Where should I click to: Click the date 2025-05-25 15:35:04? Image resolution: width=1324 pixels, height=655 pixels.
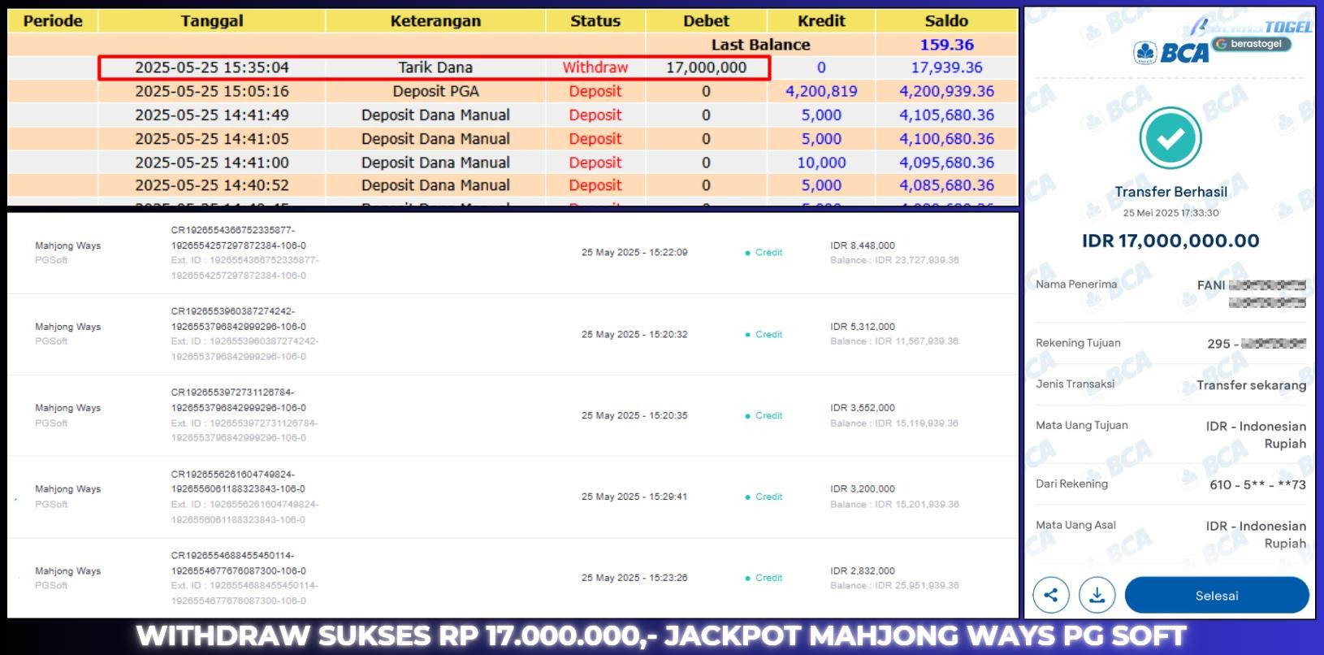[x=212, y=67]
